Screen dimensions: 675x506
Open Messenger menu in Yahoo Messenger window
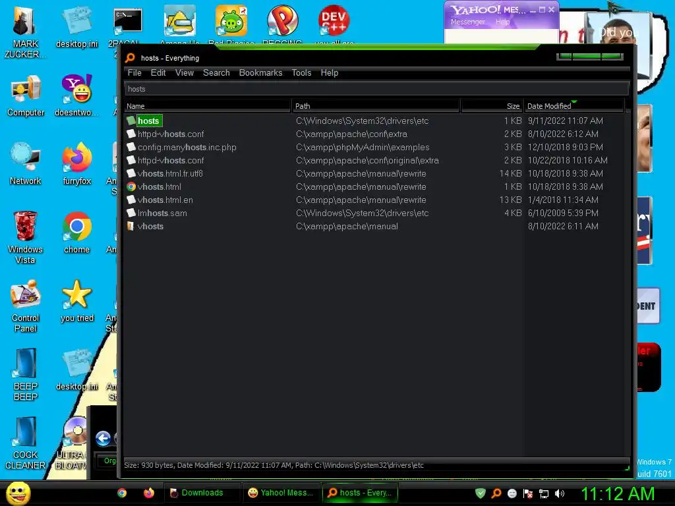tap(467, 22)
